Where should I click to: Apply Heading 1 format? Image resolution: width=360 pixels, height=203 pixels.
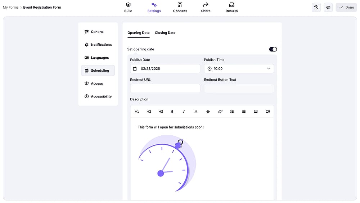click(x=136, y=111)
